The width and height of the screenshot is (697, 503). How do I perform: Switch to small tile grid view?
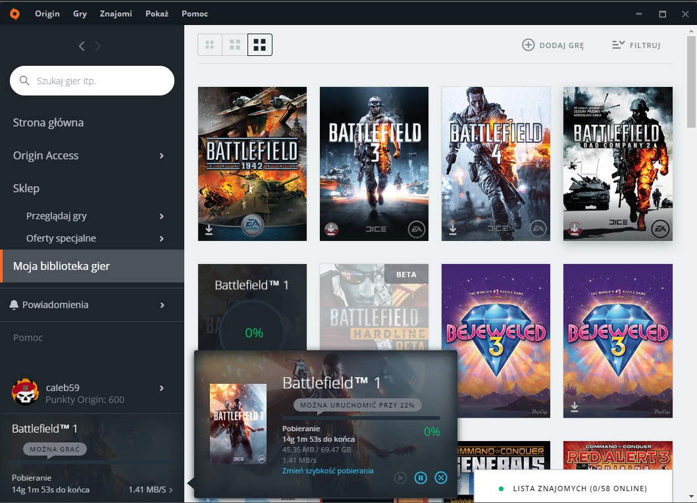click(x=210, y=45)
